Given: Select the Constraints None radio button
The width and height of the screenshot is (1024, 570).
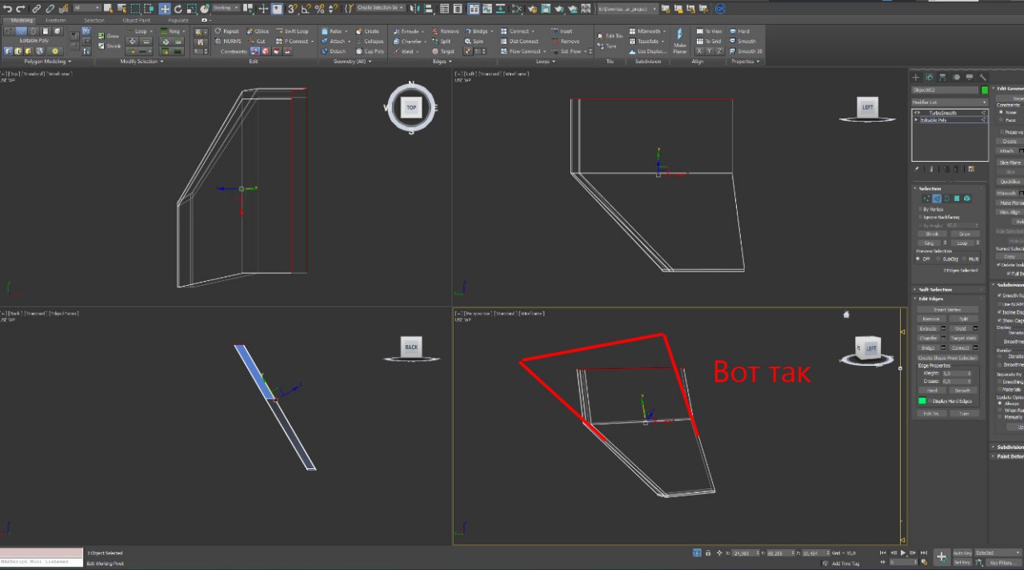Looking at the screenshot, I should click(x=999, y=112).
